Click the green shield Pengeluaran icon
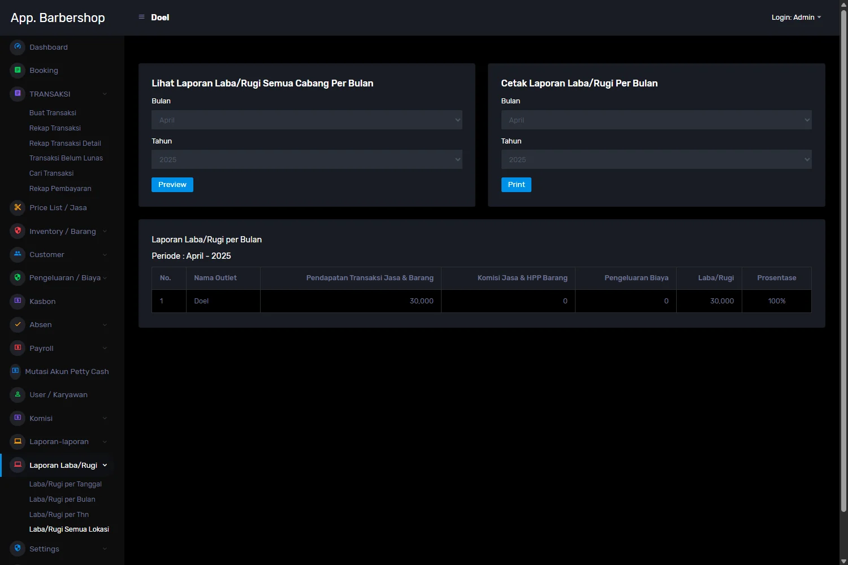This screenshot has height=565, width=848. (x=18, y=277)
